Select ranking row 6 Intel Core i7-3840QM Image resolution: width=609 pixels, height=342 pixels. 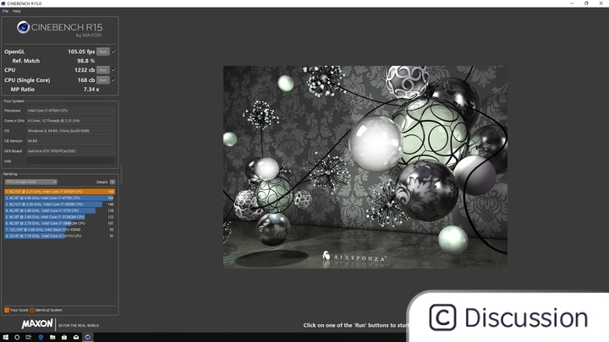59,223
